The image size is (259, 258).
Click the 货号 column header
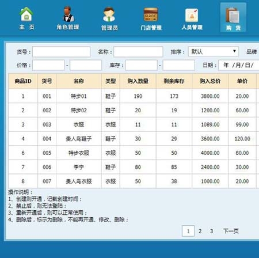[x=47, y=81]
